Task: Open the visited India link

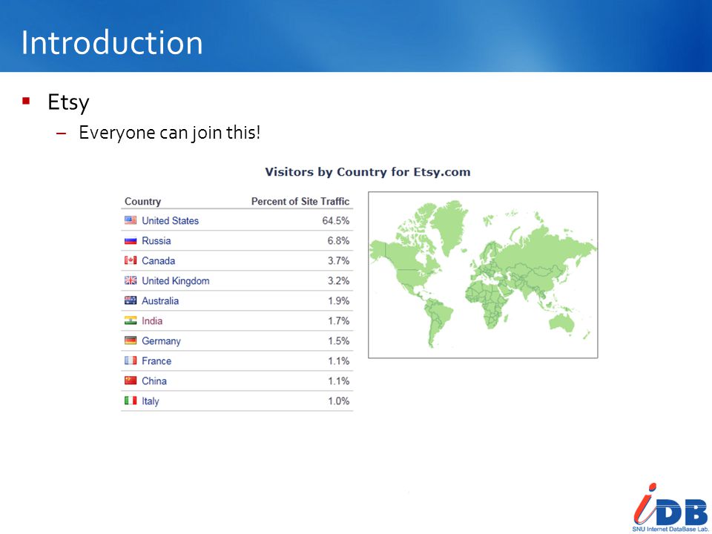Action: pos(151,320)
